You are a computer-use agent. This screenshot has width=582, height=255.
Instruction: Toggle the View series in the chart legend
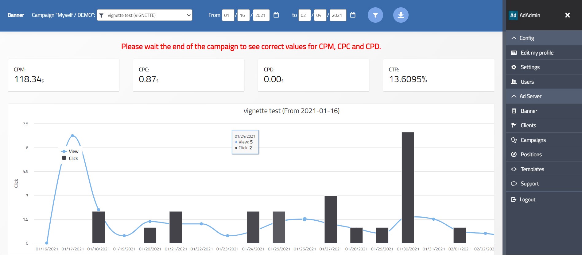70,151
